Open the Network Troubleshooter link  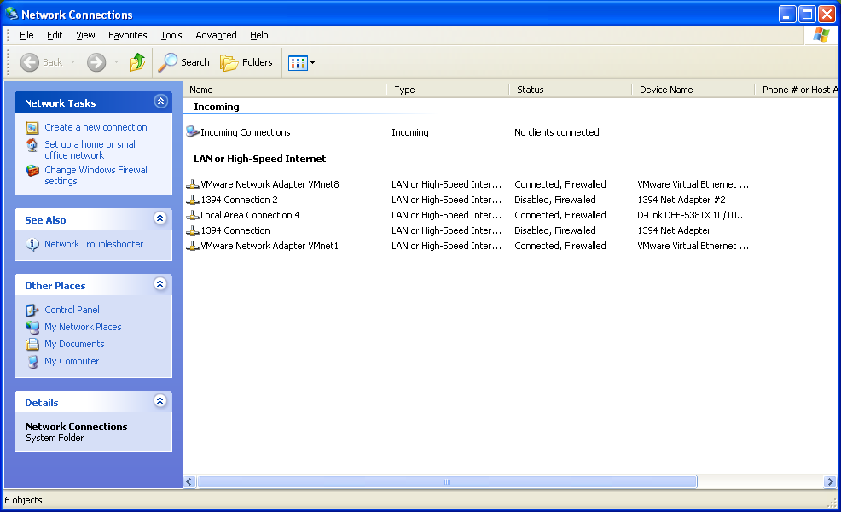point(94,244)
